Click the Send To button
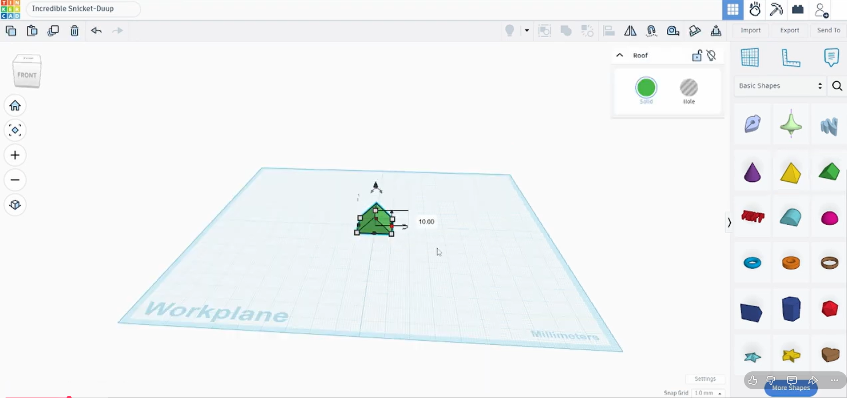This screenshot has height=398, width=847. point(828,30)
